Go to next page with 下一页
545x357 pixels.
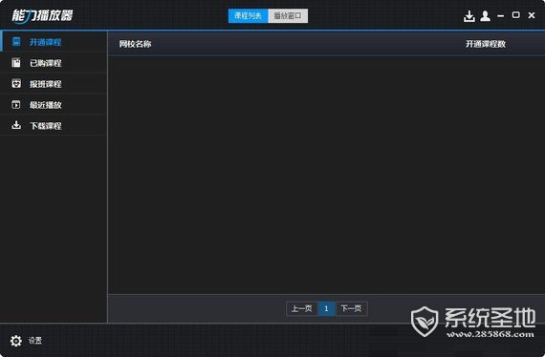(352, 308)
